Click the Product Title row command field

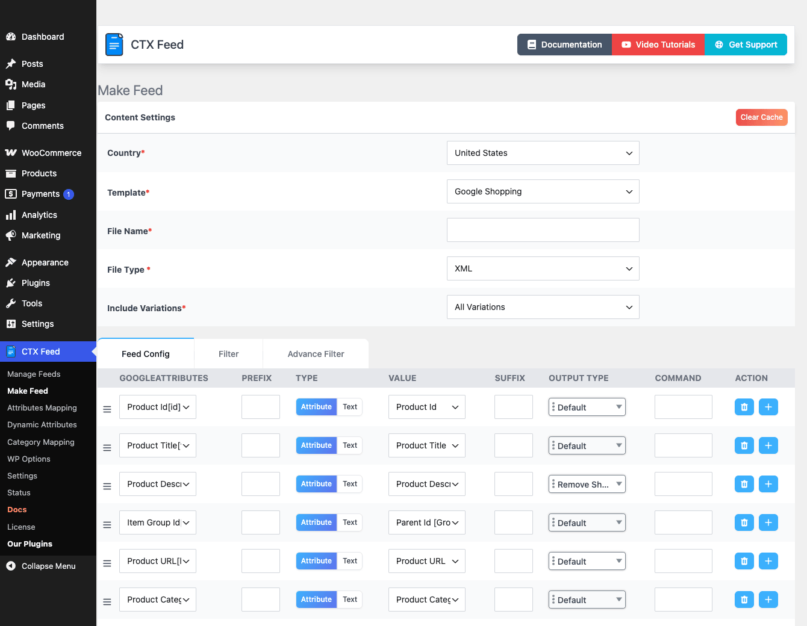pos(684,445)
